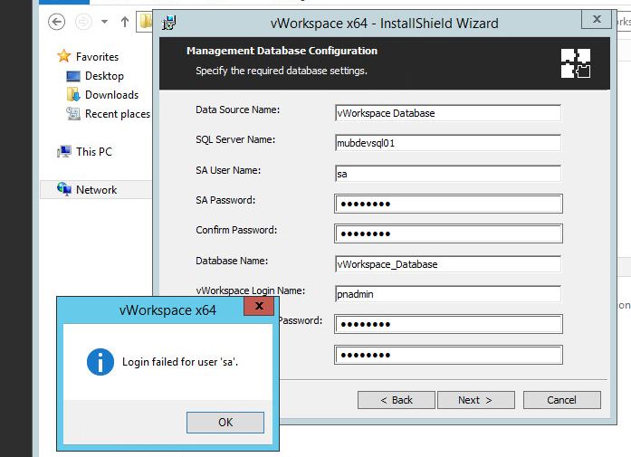The image size is (631, 457).
Task: Click the folder icon in Explorer address bar
Action: [146, 22]
